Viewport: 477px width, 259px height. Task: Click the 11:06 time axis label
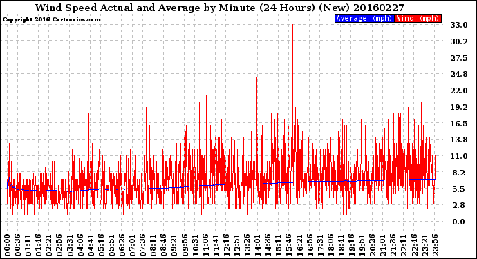tap(205, 245)
